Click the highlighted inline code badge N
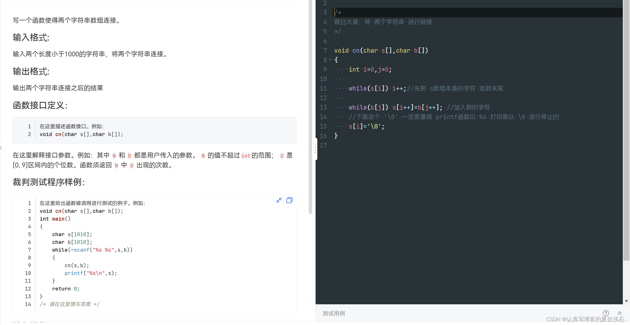Screen dimensions: 630x325 (x=114, y=156)
